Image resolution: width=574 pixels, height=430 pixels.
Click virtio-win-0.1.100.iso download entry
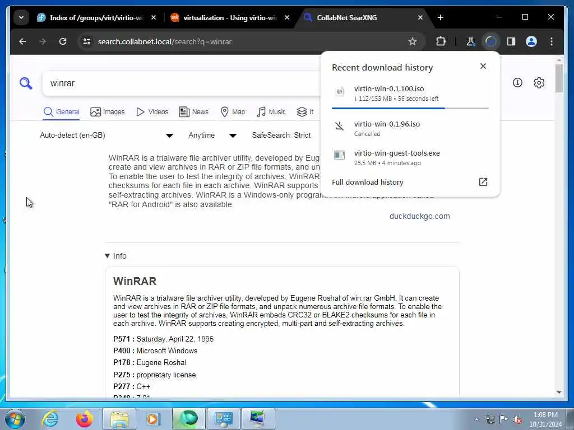(x=410, y=94)
